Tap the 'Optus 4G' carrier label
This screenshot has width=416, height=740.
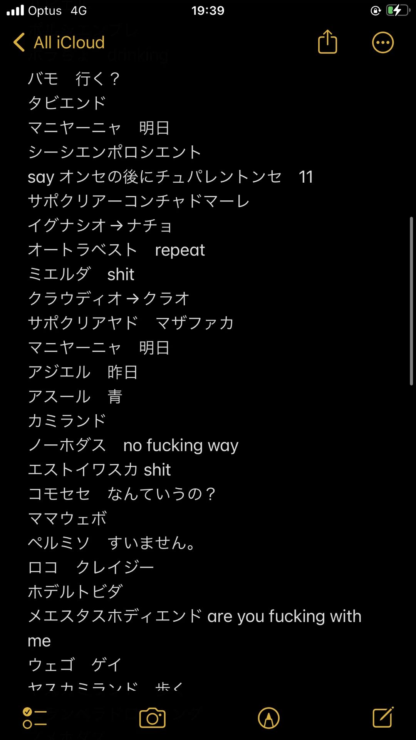(57, 10)
